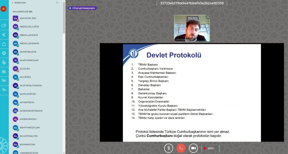Toggle the disabled camera button
This screenshot has height=154, width=288.
click(x=193, y=148)
